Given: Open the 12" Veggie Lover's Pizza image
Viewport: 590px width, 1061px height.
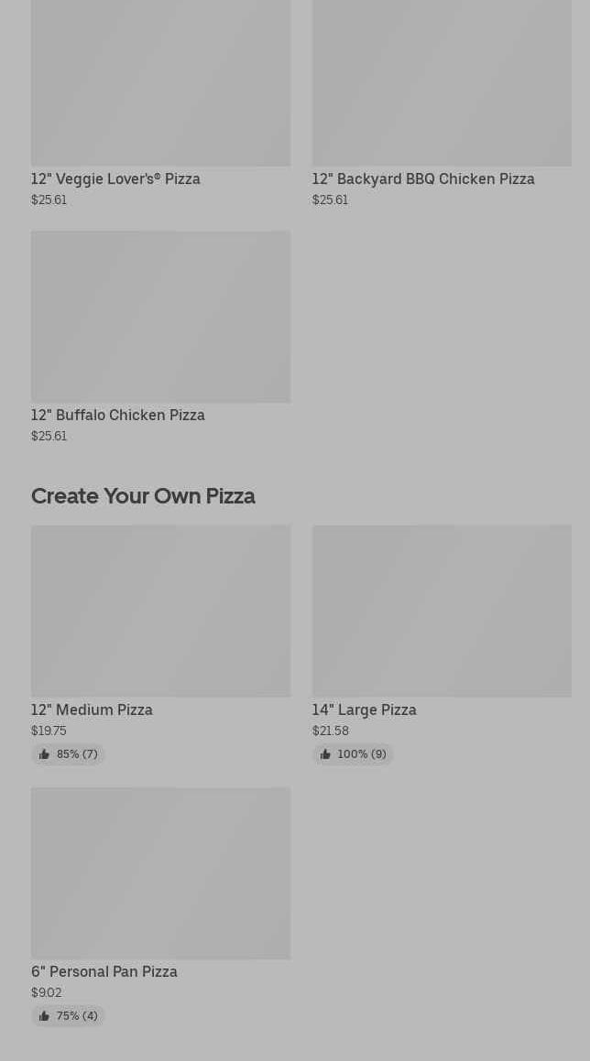Looking at the screenshot, I should (160, 82).
